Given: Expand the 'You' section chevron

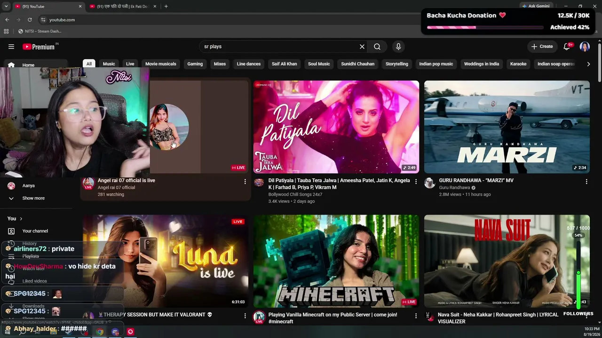Looking at the screenshot, I should coord(21,219).
